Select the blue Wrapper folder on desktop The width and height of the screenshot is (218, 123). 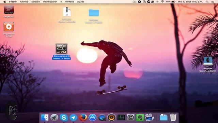click(94, 13)
